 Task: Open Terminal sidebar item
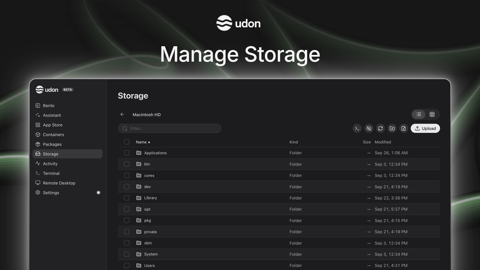pyautogui.click(x=67, y=173)
